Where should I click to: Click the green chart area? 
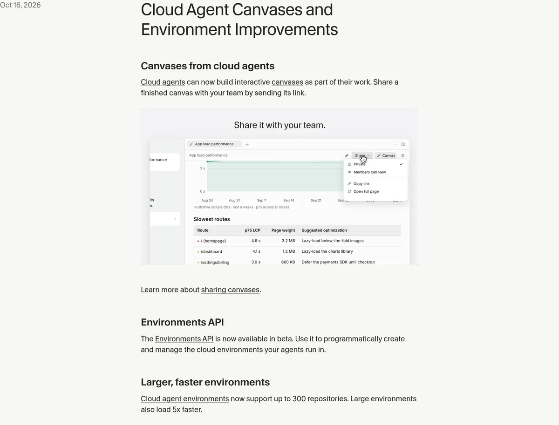[x=275, y=177]
